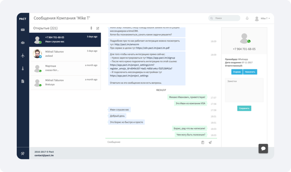
Task: Open the pact.im/amocrm link in chat
Action: [127, 44]
